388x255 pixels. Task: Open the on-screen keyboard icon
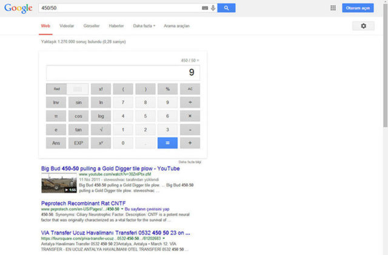coord(205,8)
